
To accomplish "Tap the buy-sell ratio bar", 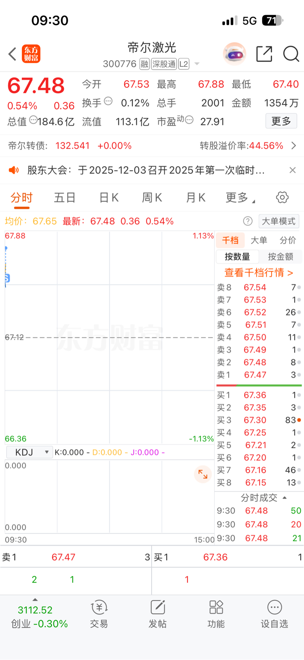I will point(259,385).
